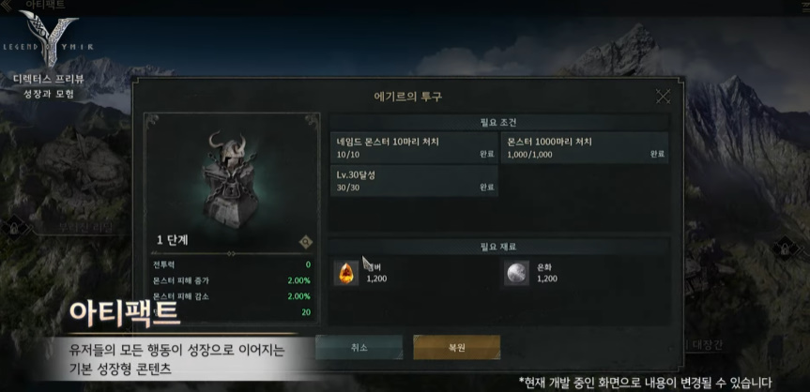Click the 몬스터 피해 증가 stat row

point(232,280)
